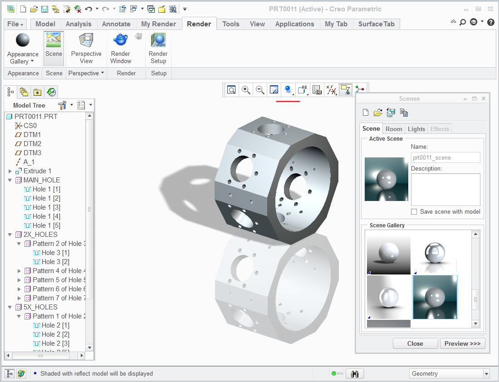This screenshot has width=499, height=382.
Task: Create a new scene in Scenes dialog
Action: (x=366, y=113)
